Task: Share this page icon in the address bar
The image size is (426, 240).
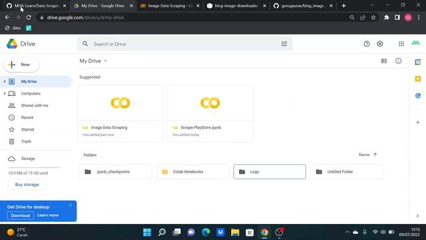Action: point(362,17)
